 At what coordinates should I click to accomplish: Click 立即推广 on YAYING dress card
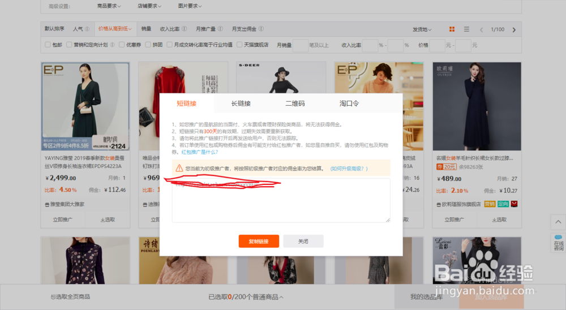coord(63,219)
